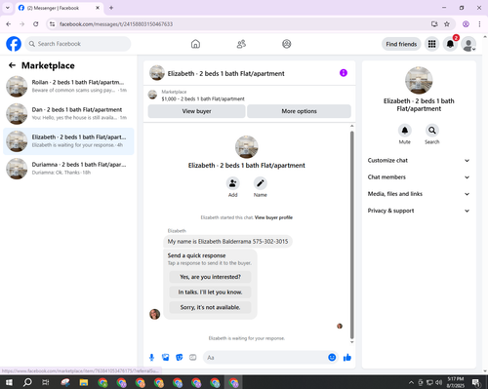Image resolution: width=488 pixels, height=389 pixels.
Task: Open the emoji picker in message field
Action: 332,358
